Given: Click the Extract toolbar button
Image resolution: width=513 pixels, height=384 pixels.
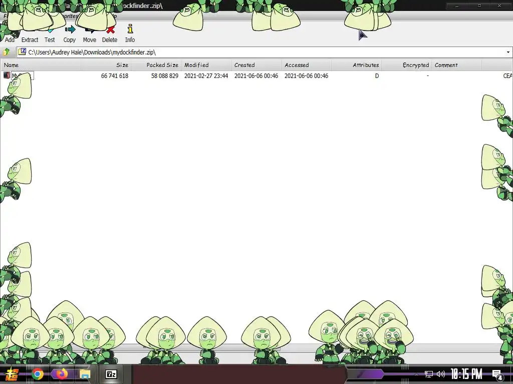Looking at the screenshot, I should pyautogui.click(x=30, y=33).
